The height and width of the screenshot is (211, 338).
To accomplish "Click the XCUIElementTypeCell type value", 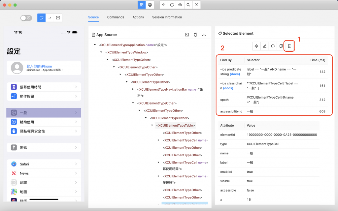I will [x=263, y=144].
